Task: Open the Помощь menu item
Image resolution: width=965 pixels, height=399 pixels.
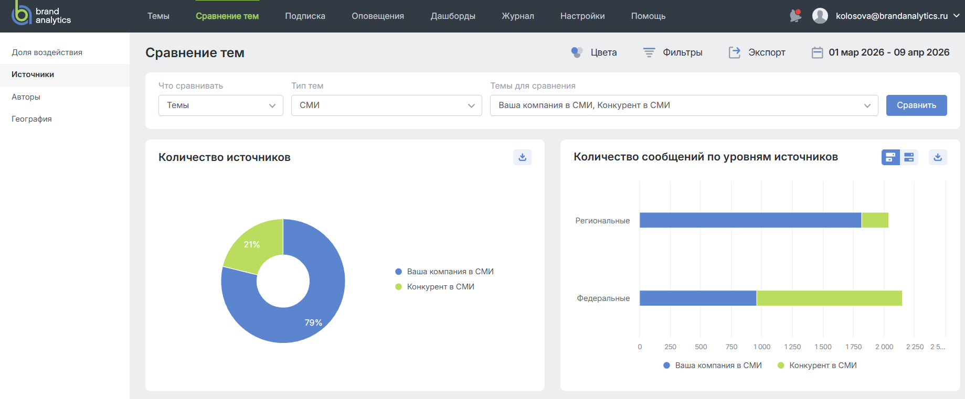Action: coord(648,16)
